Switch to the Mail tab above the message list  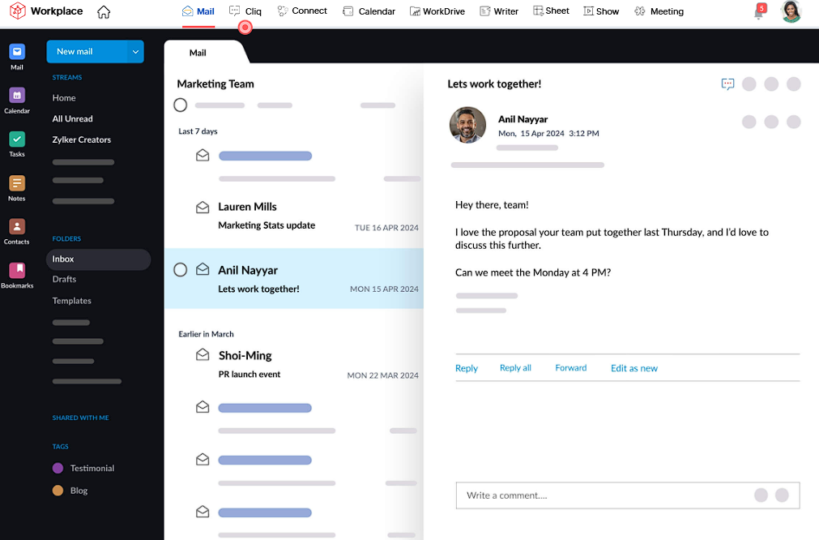tap(197, 52)
